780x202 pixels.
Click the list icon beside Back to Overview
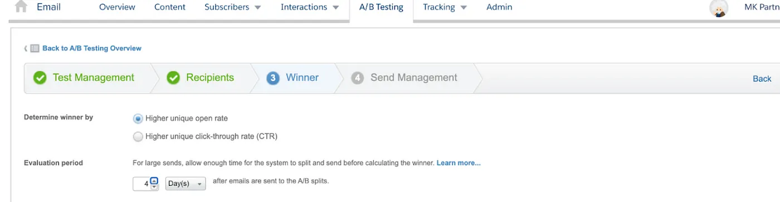35,48
